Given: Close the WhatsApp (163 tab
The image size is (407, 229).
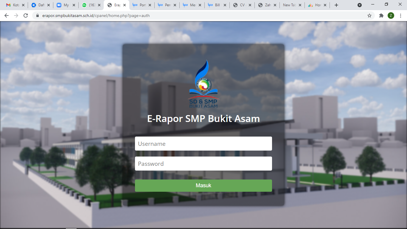Looking at the screenshot, I should pos(99,5).
